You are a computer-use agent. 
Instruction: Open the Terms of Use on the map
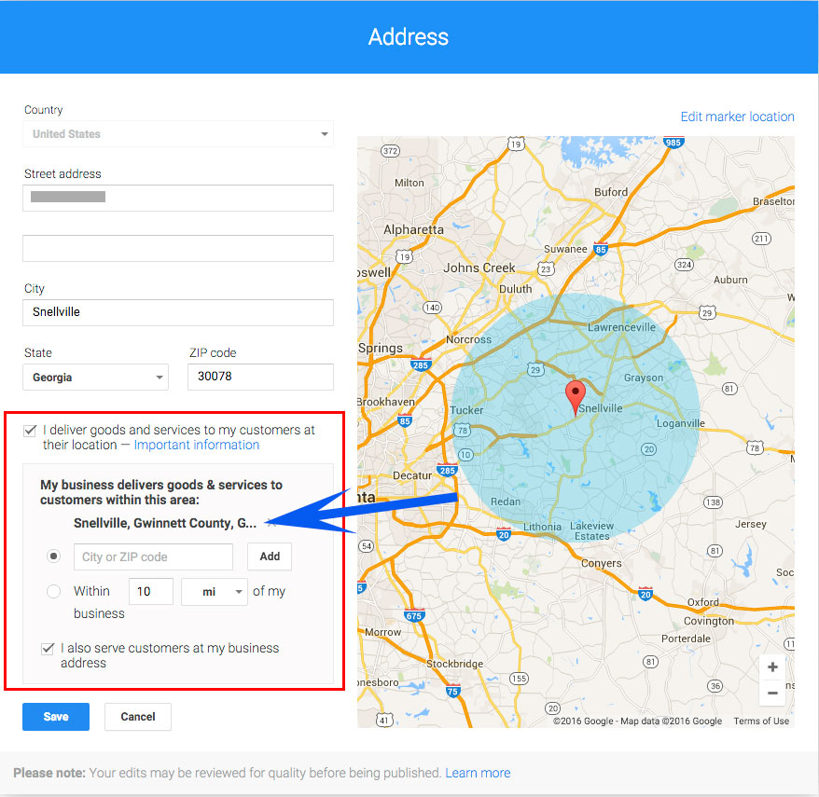(761, 721)
